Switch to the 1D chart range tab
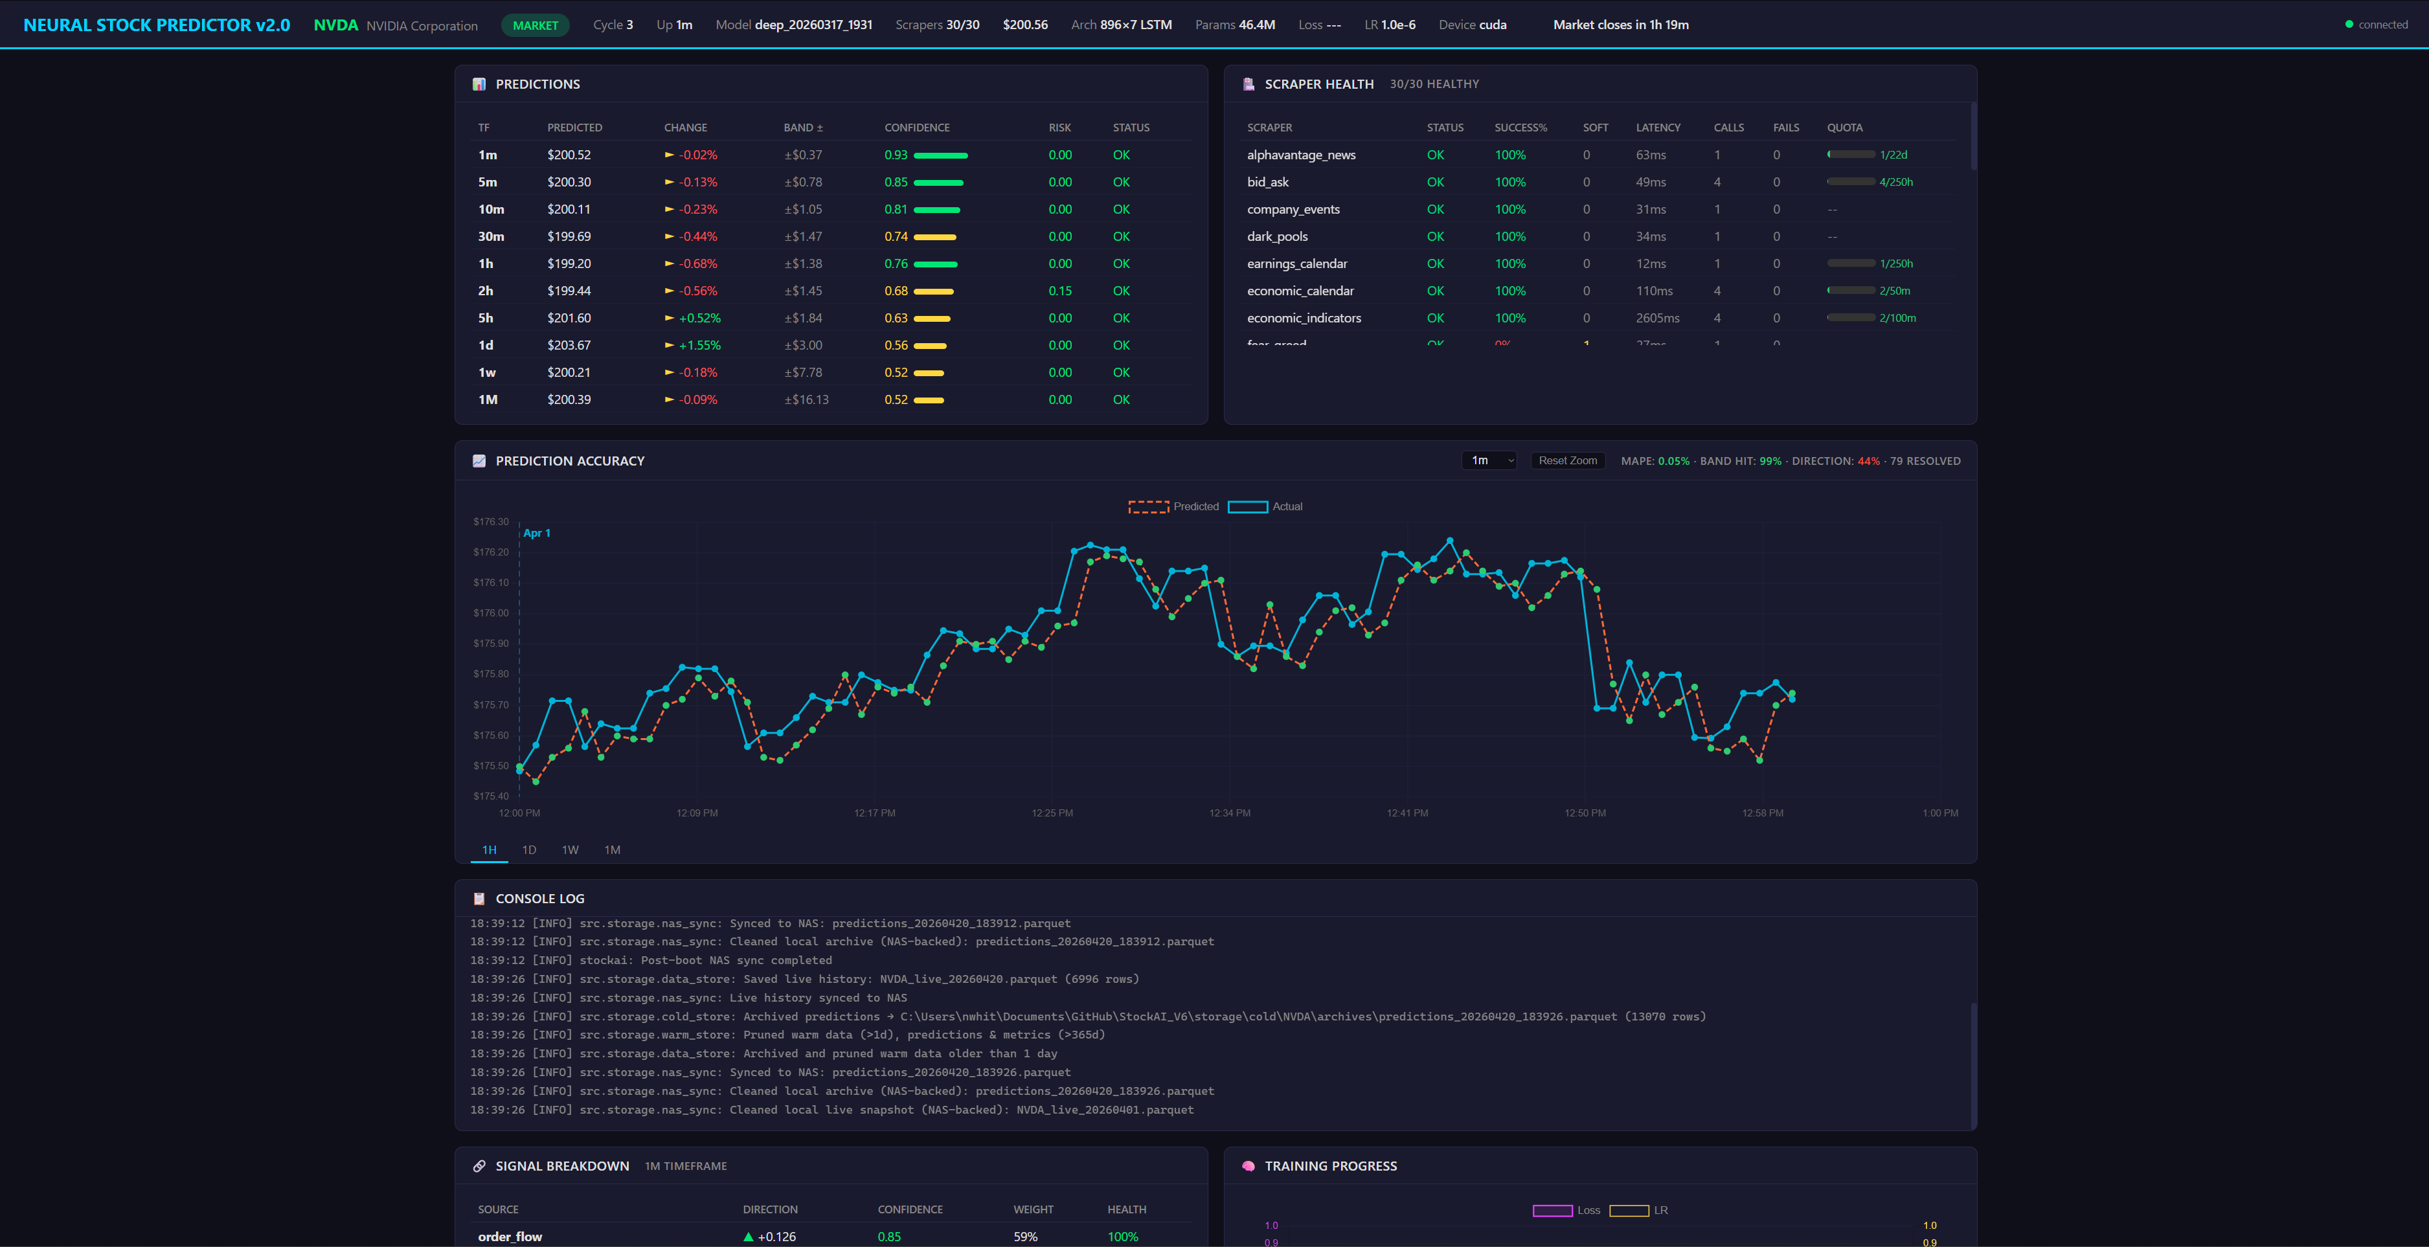This screenshot has height=1247, width=2429. point(529,849)
